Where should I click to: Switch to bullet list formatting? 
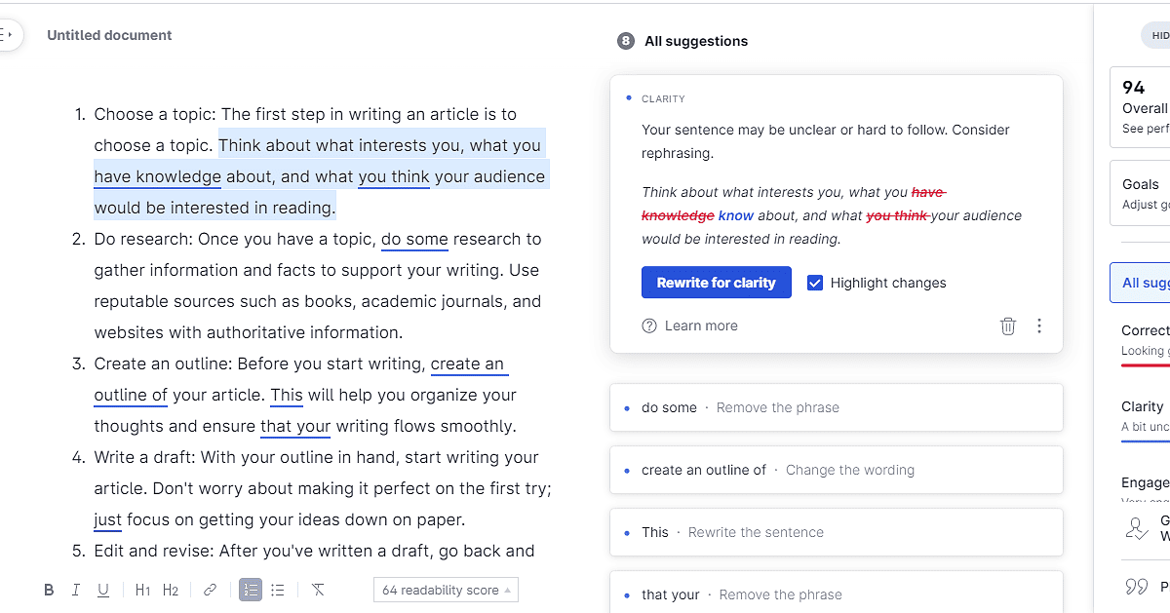pyautogui.click(x=278, y=590)
